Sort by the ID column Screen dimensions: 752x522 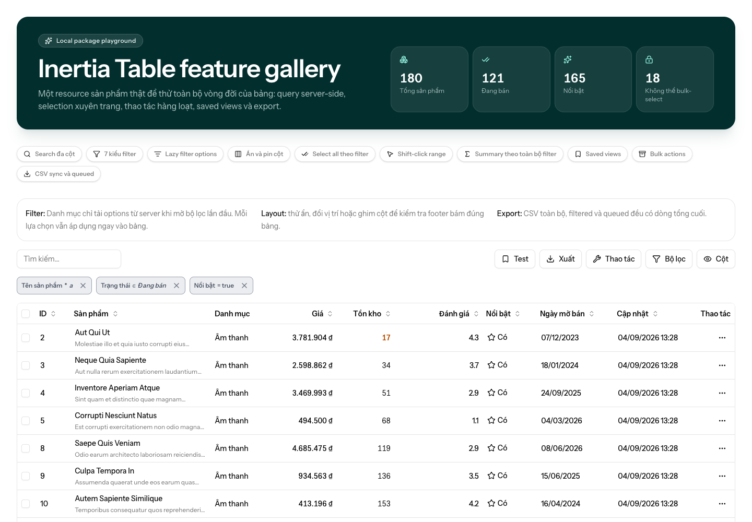(48, 314)
